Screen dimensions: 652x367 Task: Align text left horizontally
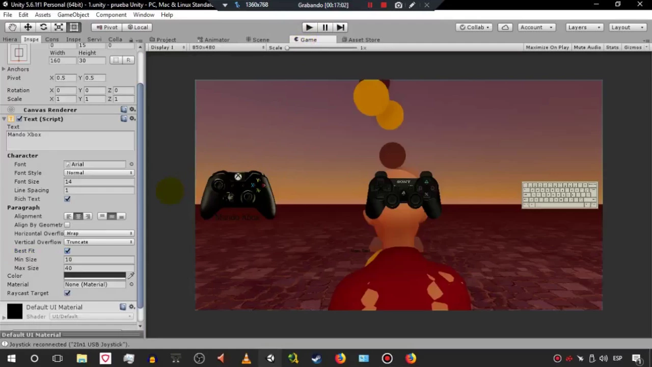click(x=69, y=216)
